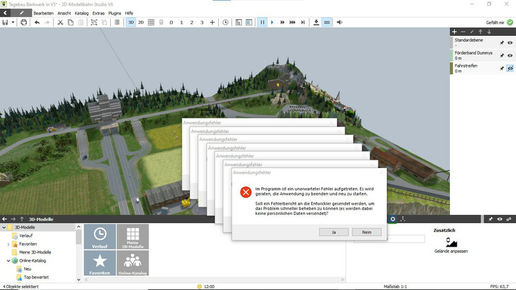Viewport: 516px width, 290px height.
Task: Toggle the grid display icon
Action: tap(151, 23)
